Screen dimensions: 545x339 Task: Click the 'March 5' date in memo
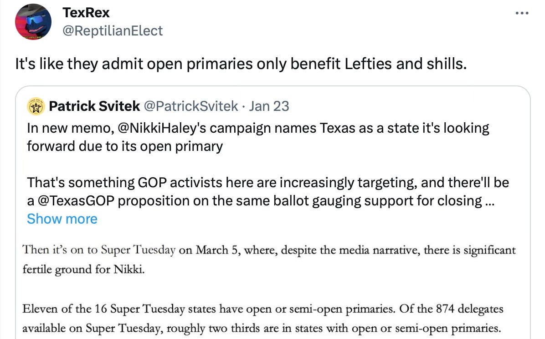[217, 250]
